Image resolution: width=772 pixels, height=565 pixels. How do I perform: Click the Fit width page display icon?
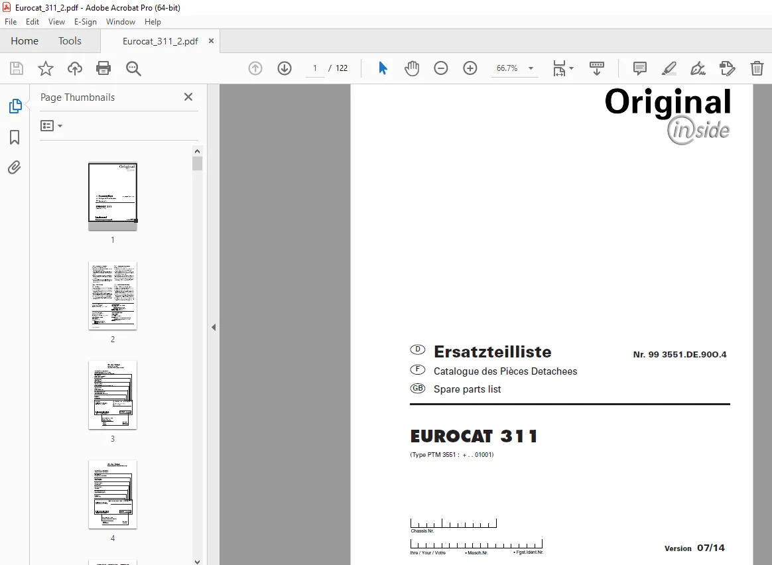[559, 68]
